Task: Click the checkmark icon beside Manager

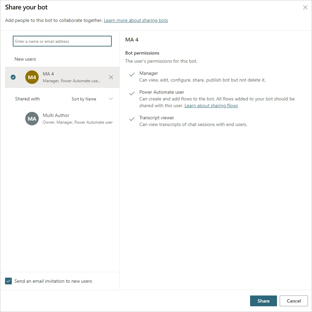Action: pyautogui.click(x=132, y=75)
